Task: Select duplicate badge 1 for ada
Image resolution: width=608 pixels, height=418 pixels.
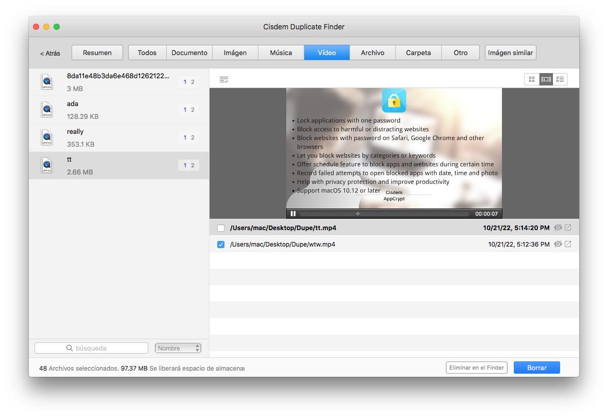Action: tap(184, 110)
